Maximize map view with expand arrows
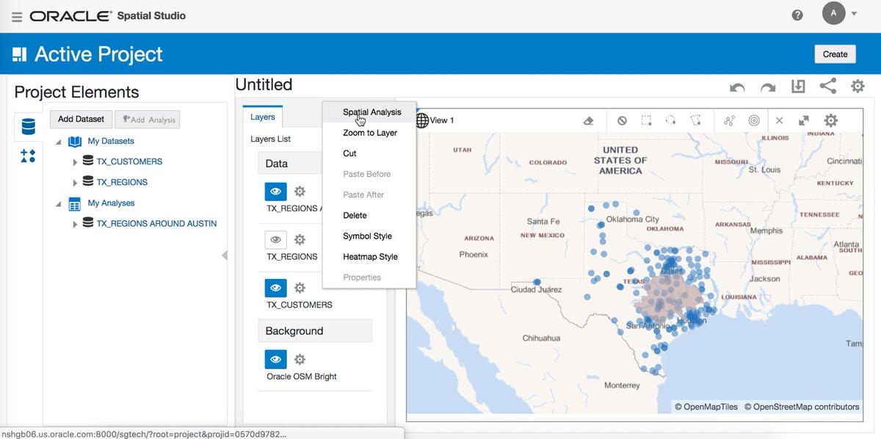 (805, 120)
